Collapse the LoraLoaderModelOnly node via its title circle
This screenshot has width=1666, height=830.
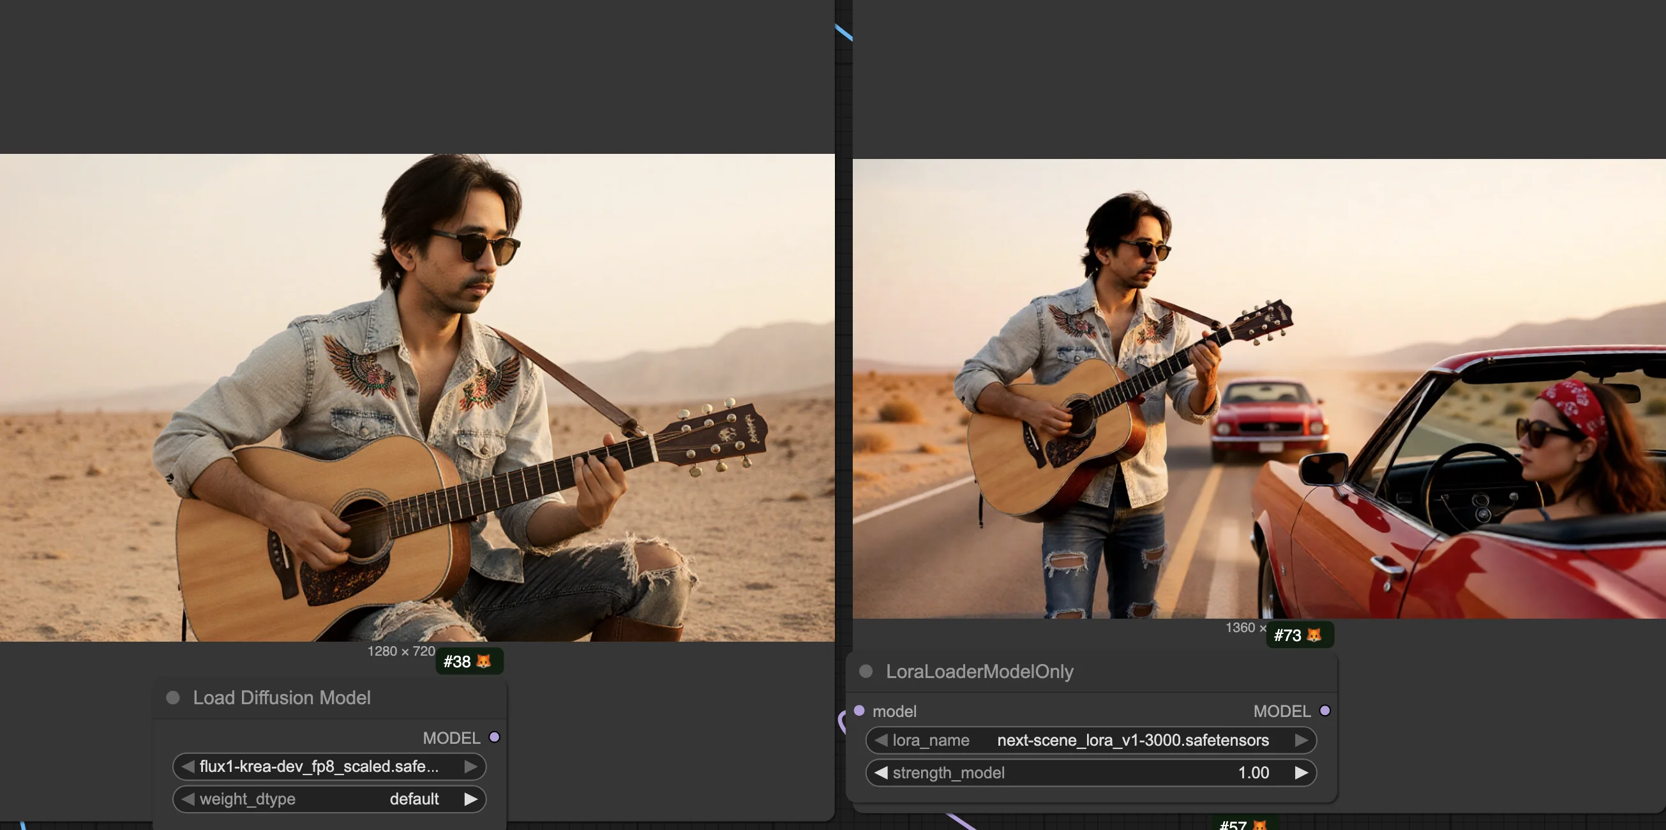pos(867,672)
